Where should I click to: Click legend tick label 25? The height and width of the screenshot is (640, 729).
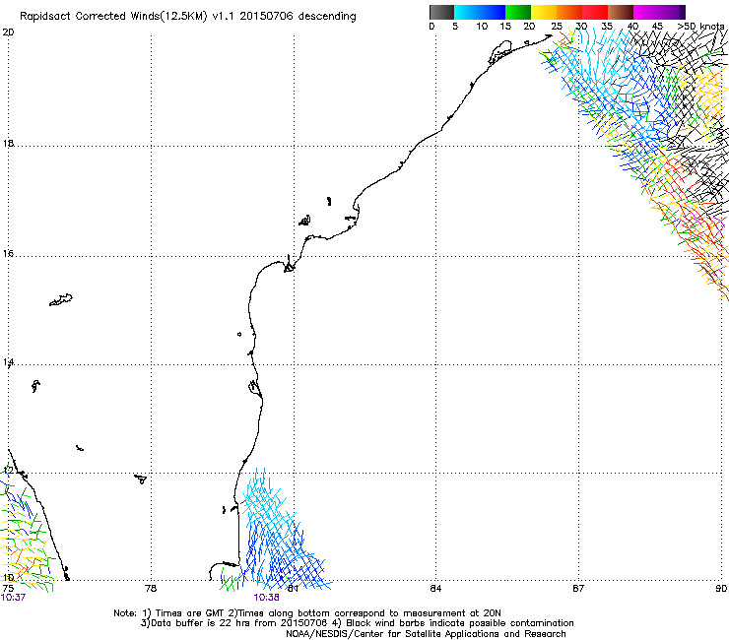coord(556,27)
